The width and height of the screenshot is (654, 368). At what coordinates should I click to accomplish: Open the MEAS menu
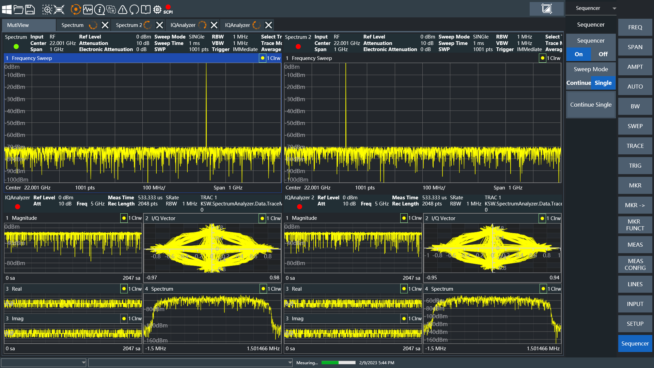pos(635,245)
